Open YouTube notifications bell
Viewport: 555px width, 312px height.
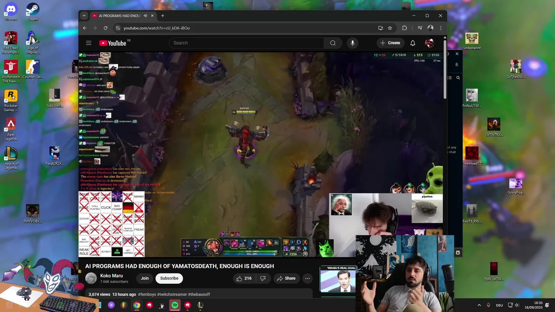(413, 43)
